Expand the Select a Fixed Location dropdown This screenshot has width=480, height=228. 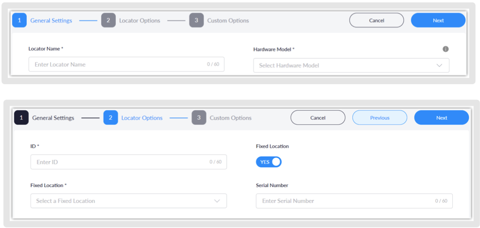[x=128, y=201]
